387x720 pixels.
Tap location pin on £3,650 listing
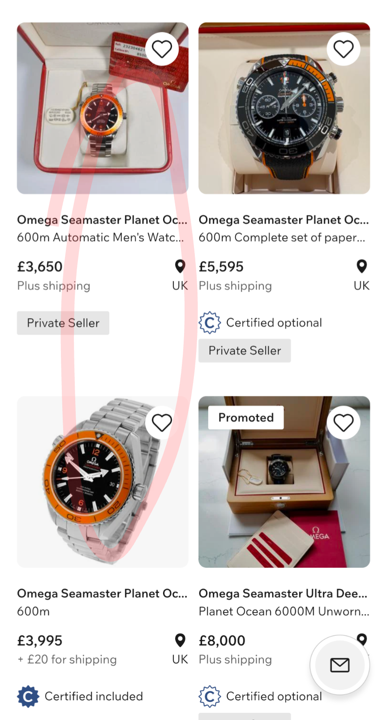point(180,267)
